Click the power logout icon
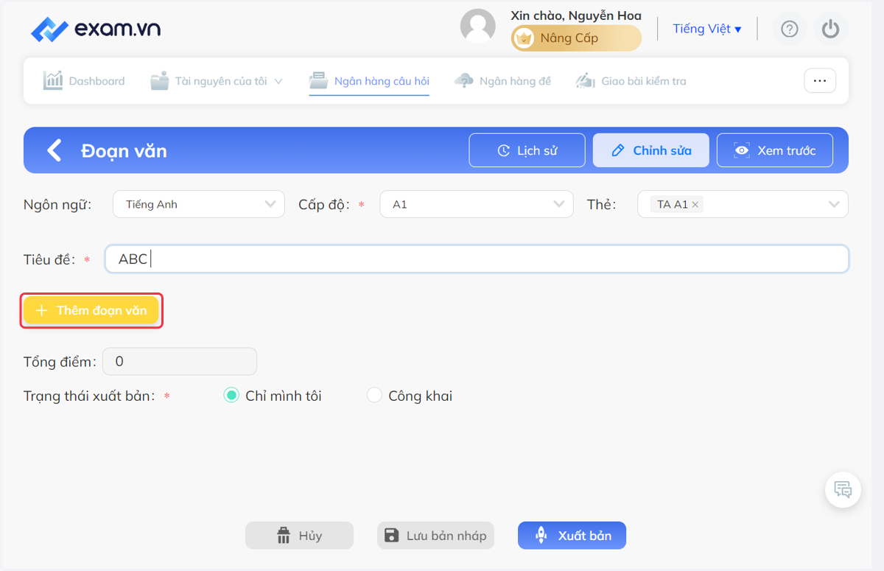 pos(831,29)
